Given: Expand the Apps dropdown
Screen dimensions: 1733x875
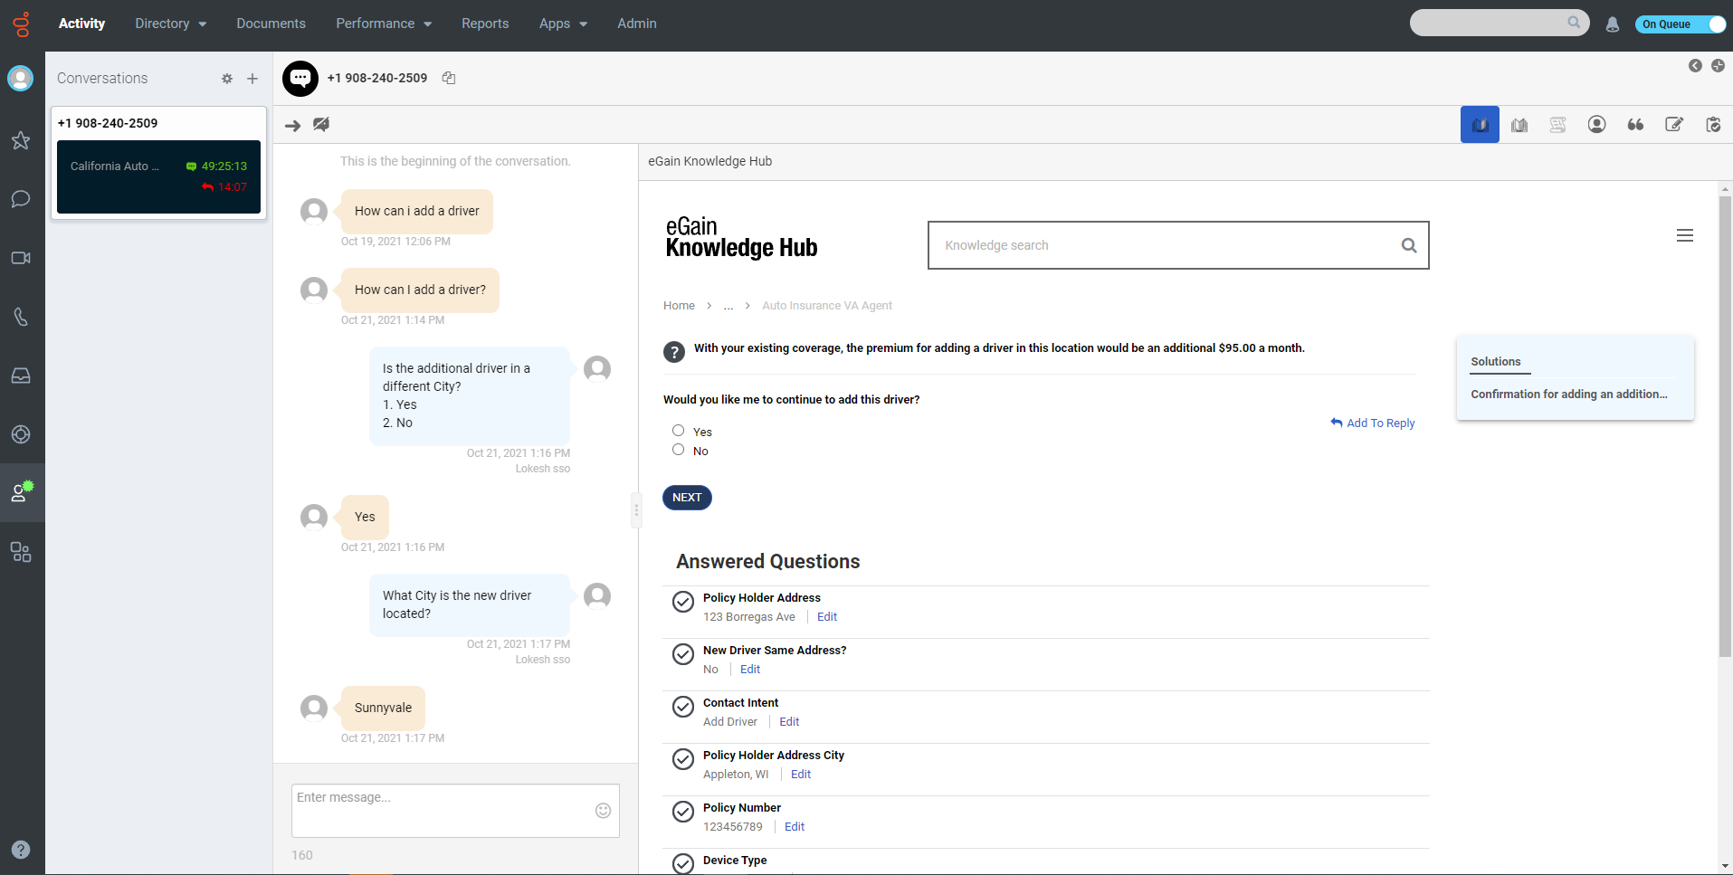Looking at the screenshot, I should pyautogui.click(x=562, y=24).
